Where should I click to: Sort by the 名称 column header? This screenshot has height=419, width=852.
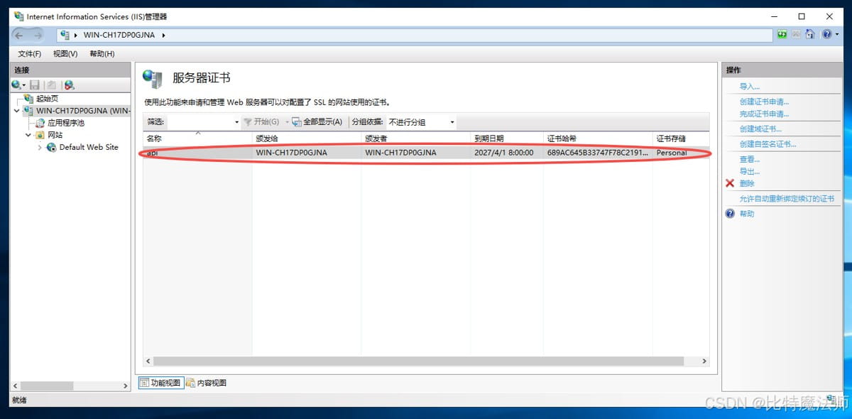click(197, 138)
